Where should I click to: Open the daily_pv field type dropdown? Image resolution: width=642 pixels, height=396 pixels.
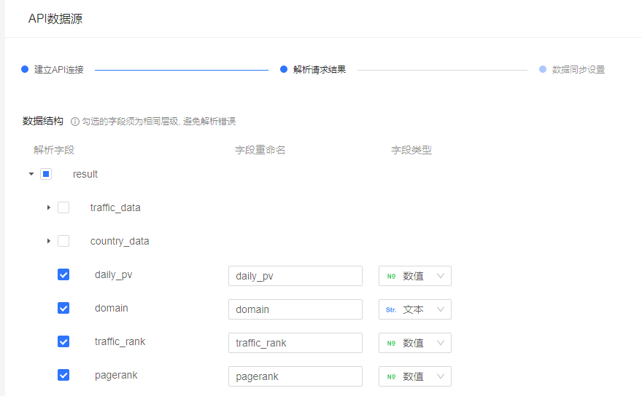(x=414, y=276)
